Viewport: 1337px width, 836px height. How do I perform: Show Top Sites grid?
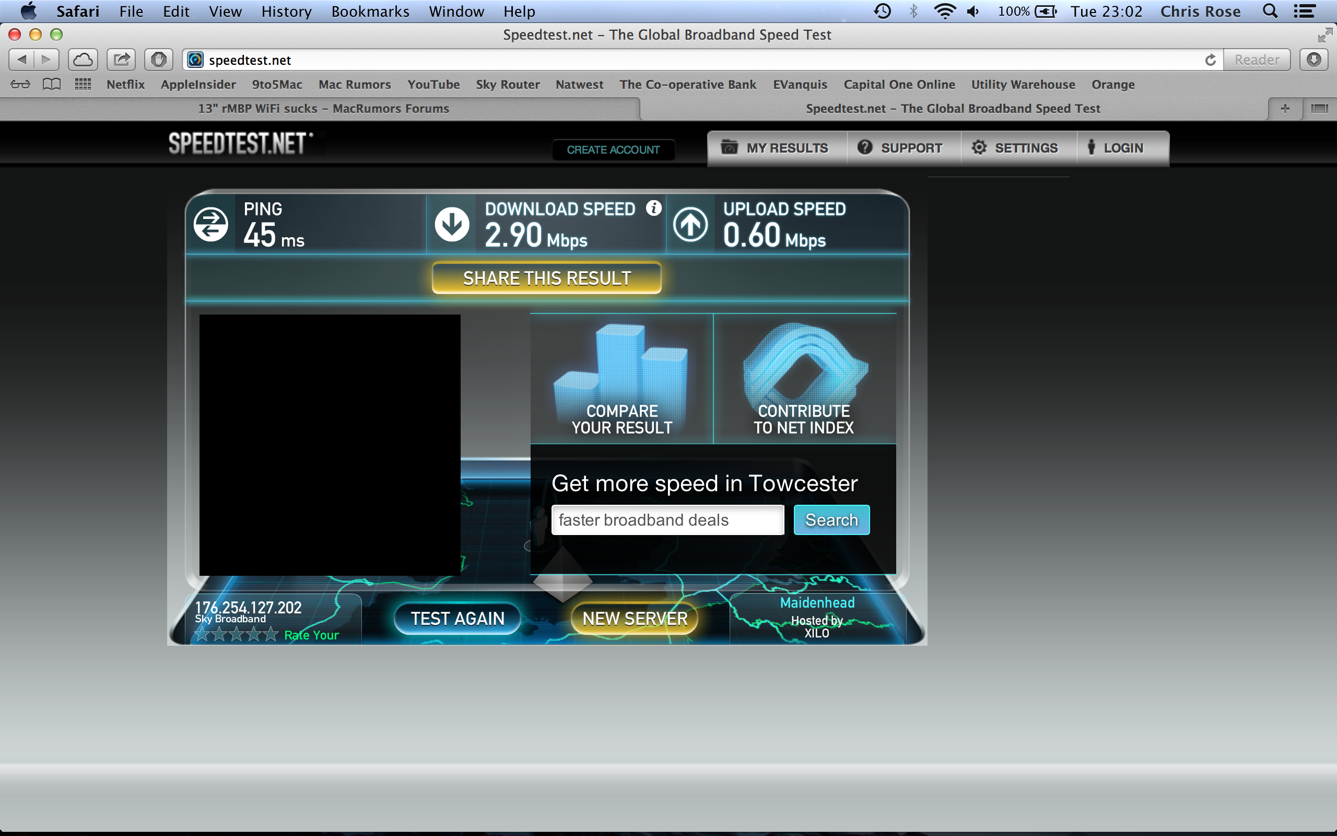[83, 85]
